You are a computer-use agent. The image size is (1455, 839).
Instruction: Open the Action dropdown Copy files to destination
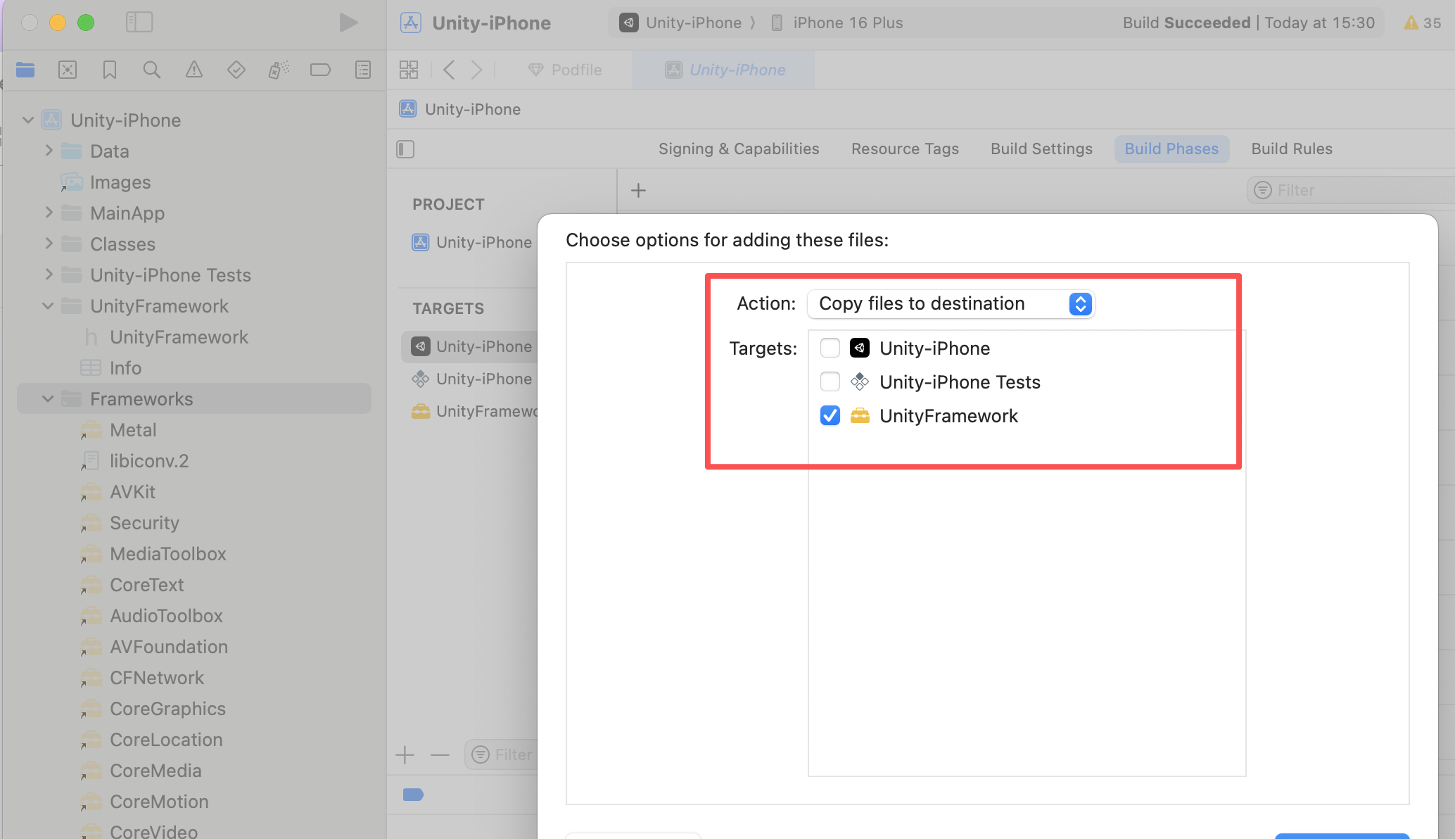pyautogui.click(x=951, y=303)
